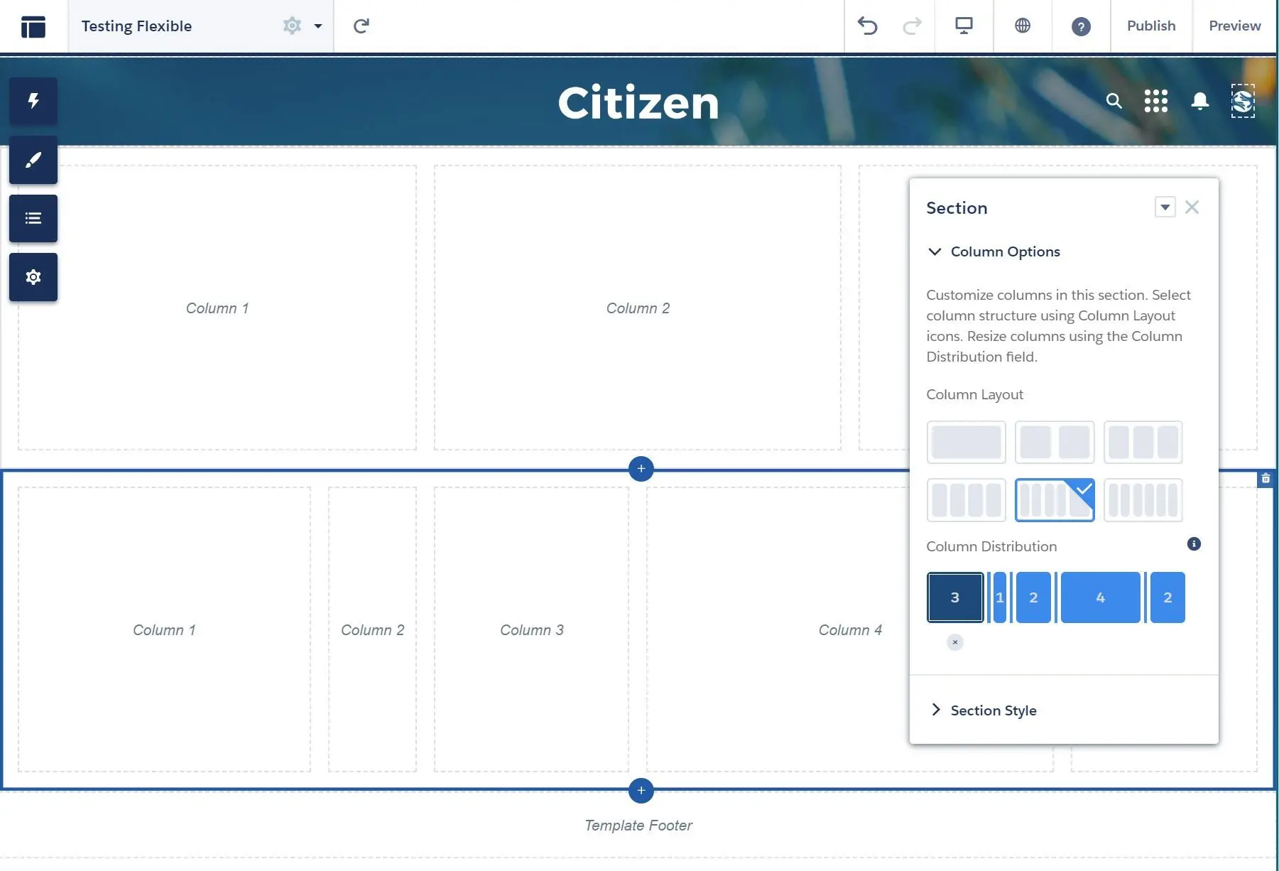Viewport: 1279px width, 871px height.
Task: Click the Column Layout label
Action: click(974, 394)
